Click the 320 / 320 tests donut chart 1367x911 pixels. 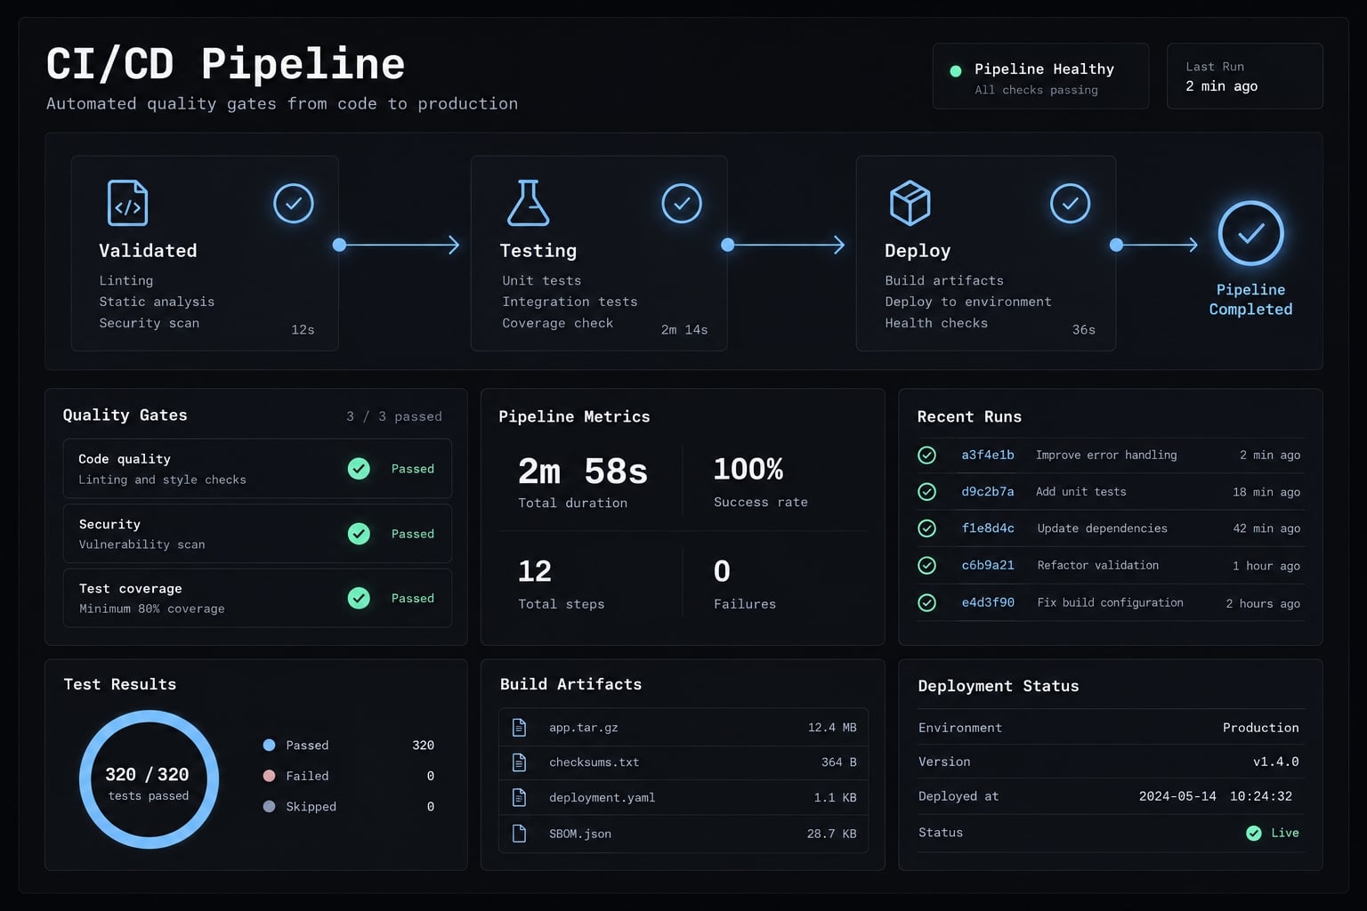pos(149,779)
